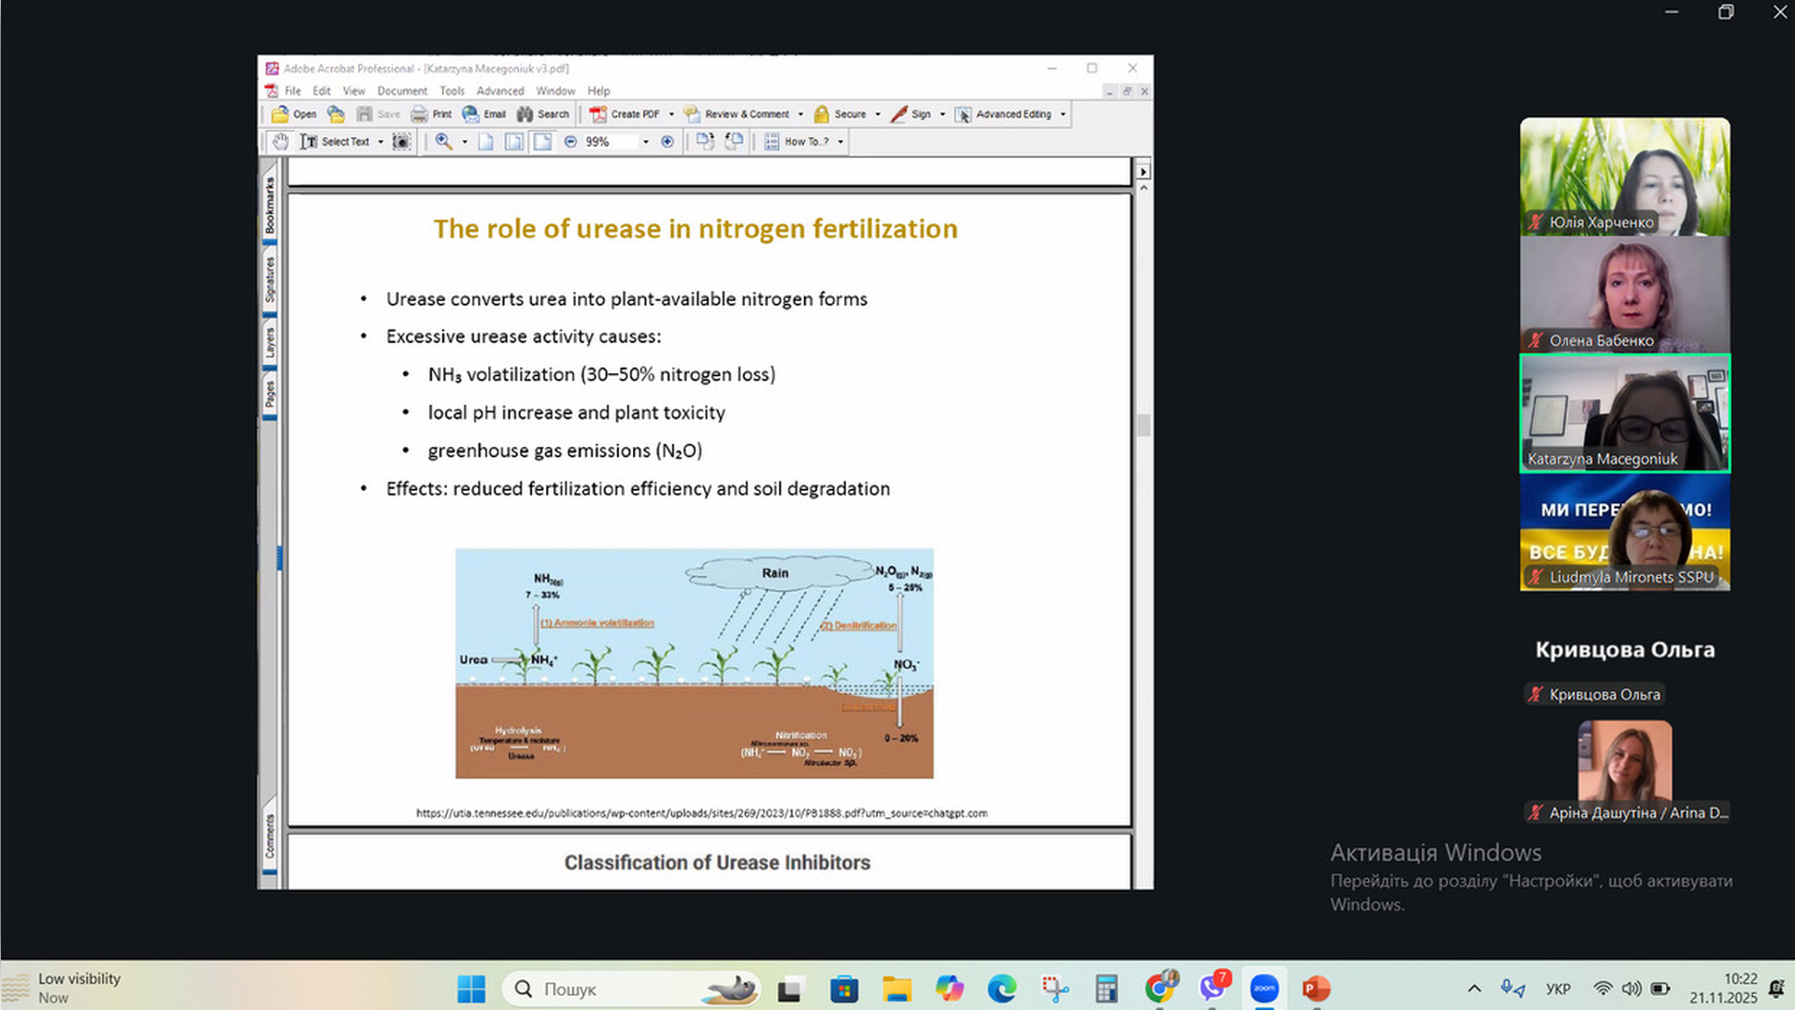Click the document vertical scrollbar thumb
This screenshot has width=1795, height=1010.
pos(1143,426)
